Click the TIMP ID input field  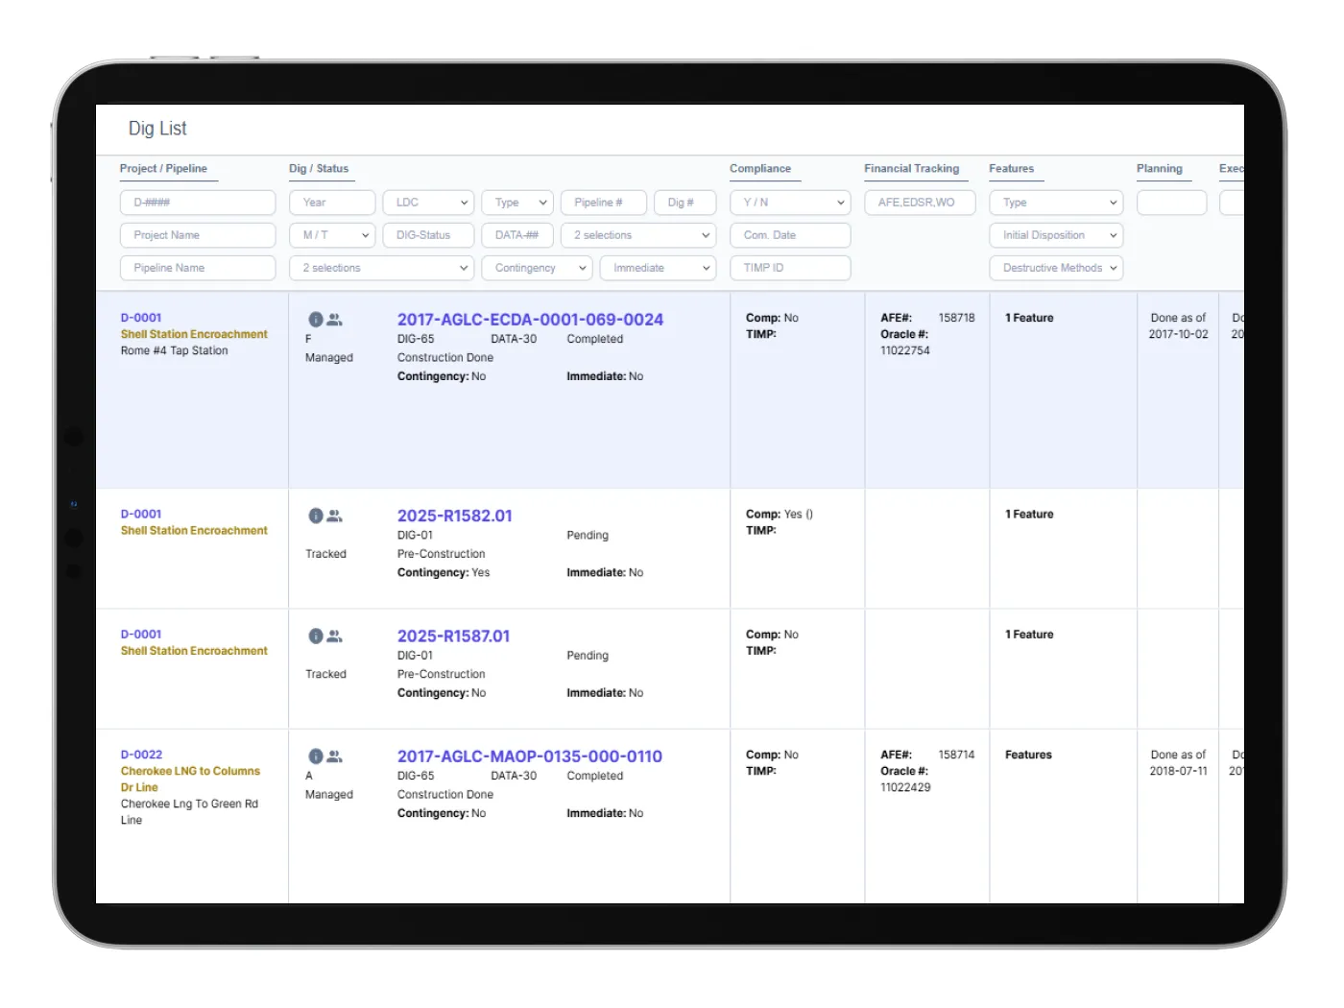click(790, 268)
